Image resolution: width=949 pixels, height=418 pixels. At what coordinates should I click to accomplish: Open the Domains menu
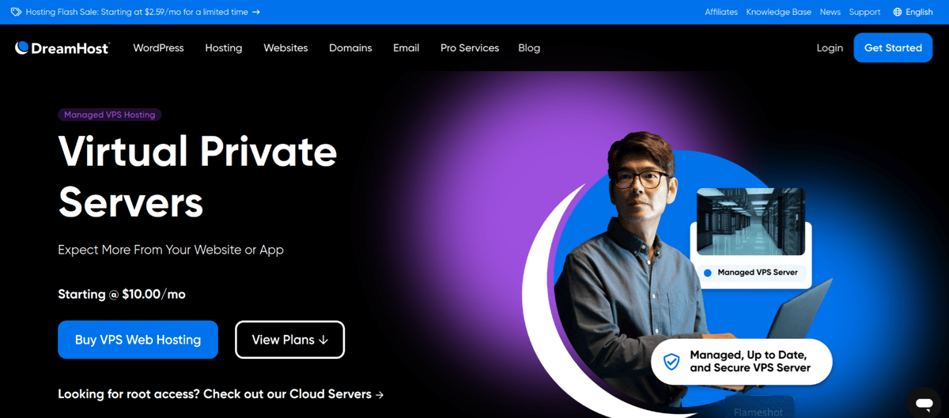pos(350,48)
